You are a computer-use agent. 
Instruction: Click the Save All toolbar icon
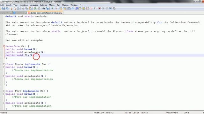click(x=7, y=9)
